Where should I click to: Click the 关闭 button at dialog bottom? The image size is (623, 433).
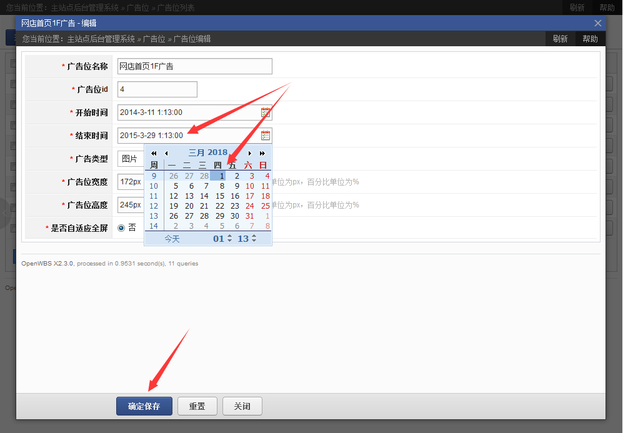pyautogui.click(x=242, y=406)
